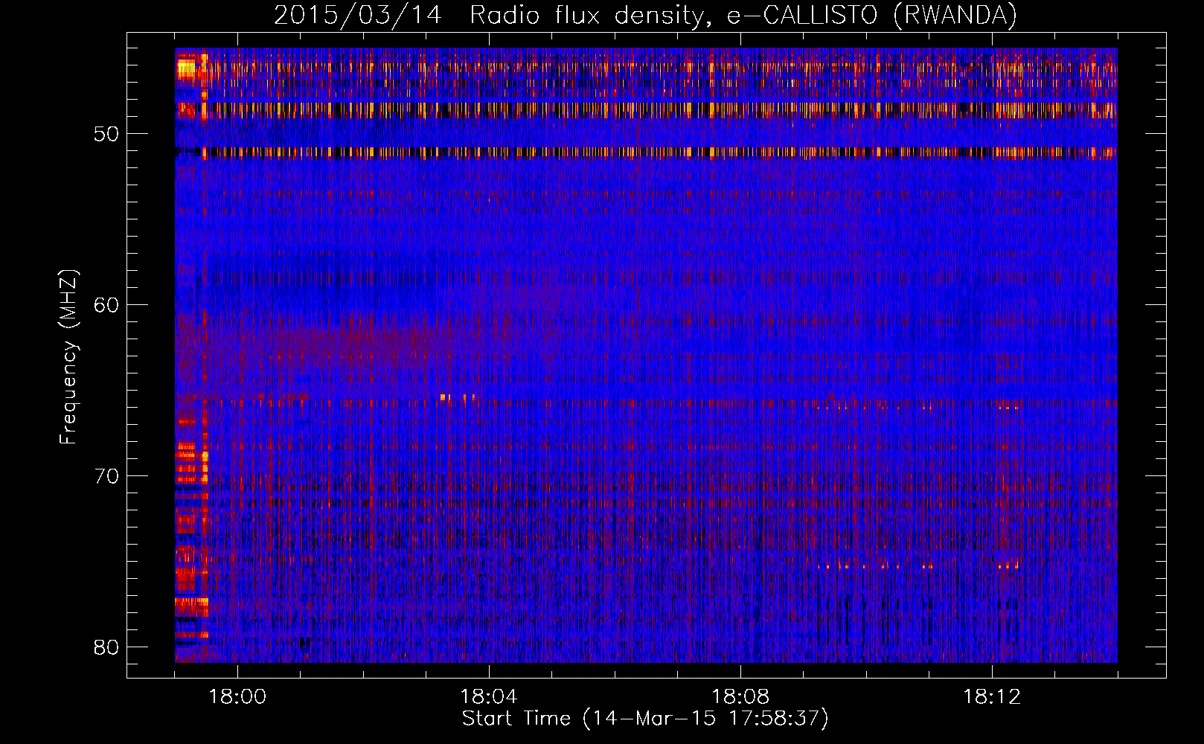The height and width of the screenshot is (744, 1204).
Task: Click the 60 frequency tick label
Action: (106, 305)
